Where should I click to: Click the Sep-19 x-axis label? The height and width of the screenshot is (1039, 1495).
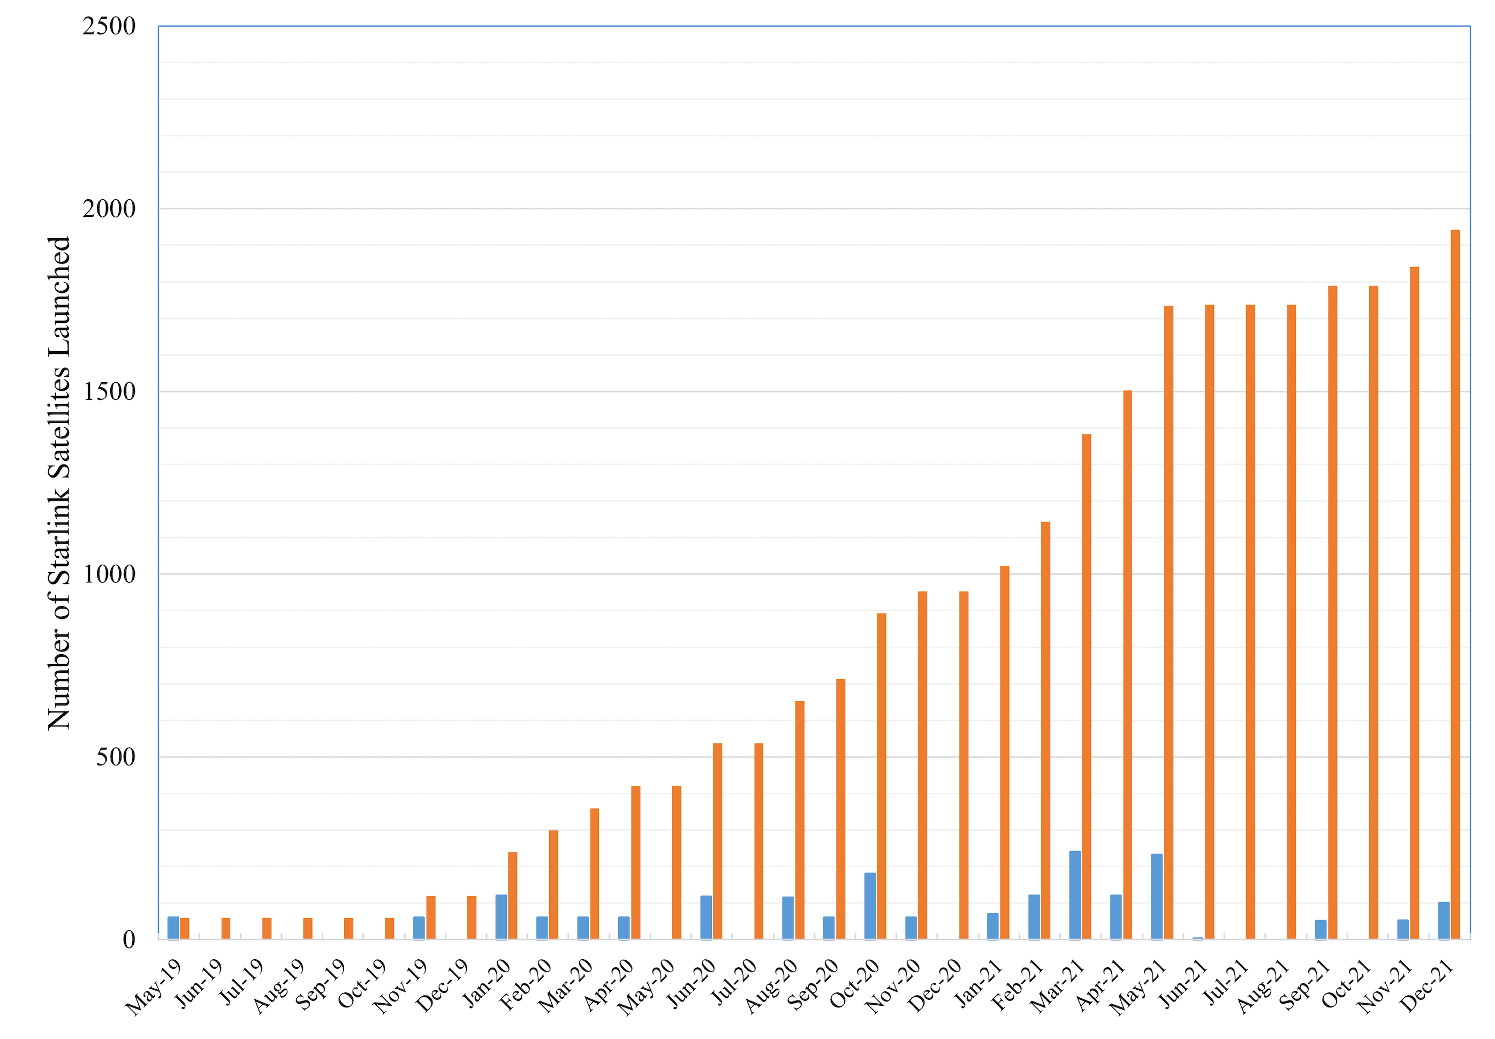pyautogui.click(x=321, y=985)
